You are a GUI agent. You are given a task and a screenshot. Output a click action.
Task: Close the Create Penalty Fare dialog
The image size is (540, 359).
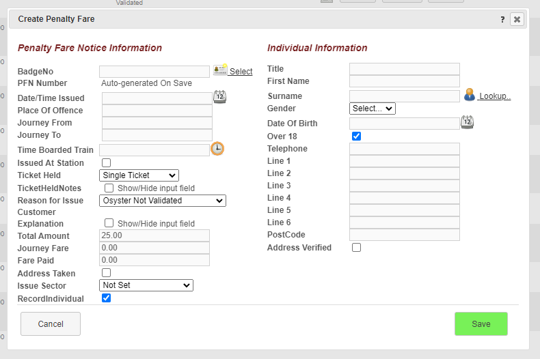click(517, 20)
